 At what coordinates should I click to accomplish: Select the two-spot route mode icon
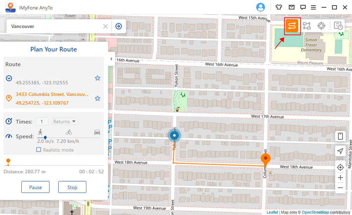point(292,26)
